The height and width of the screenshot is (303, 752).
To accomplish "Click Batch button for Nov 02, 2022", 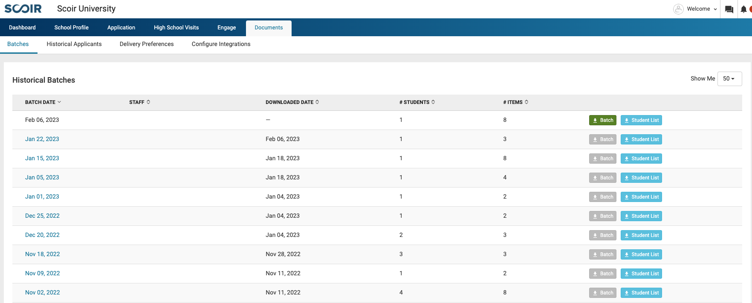I will tap(603, 293).
